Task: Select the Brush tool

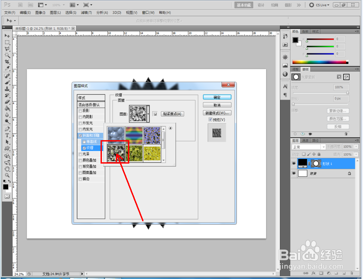Action: (x=7, y=82)
